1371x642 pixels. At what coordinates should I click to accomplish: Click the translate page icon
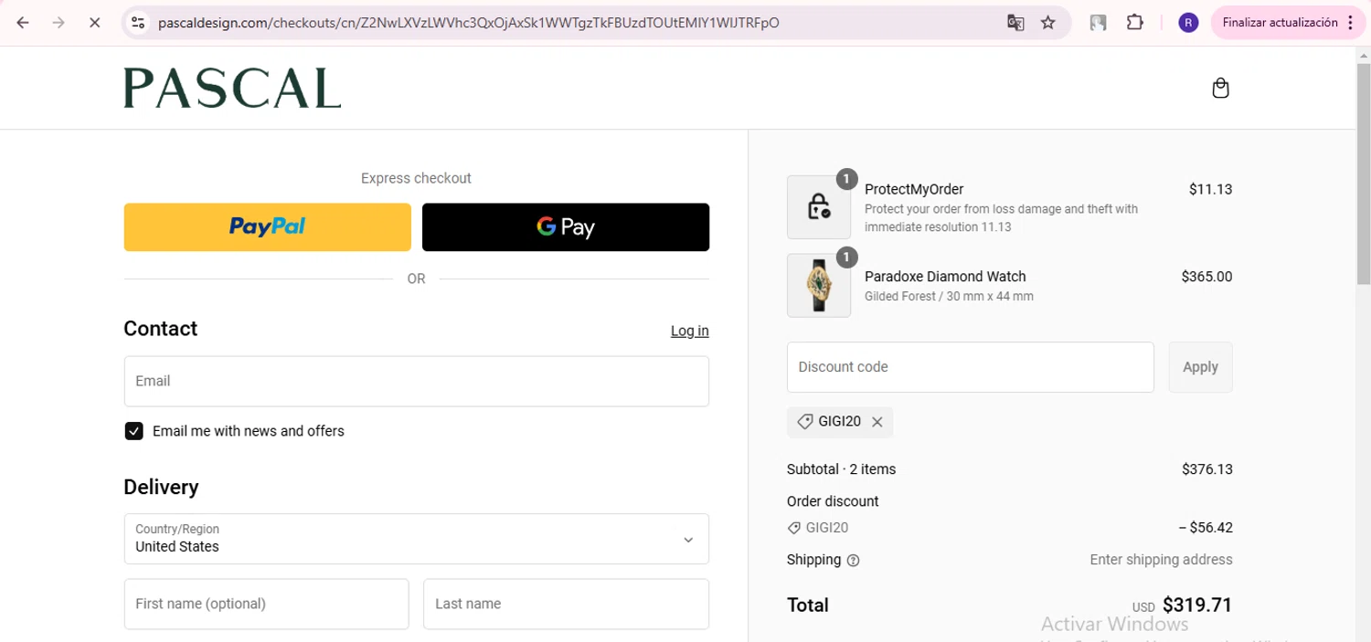tap(1015, 23)
